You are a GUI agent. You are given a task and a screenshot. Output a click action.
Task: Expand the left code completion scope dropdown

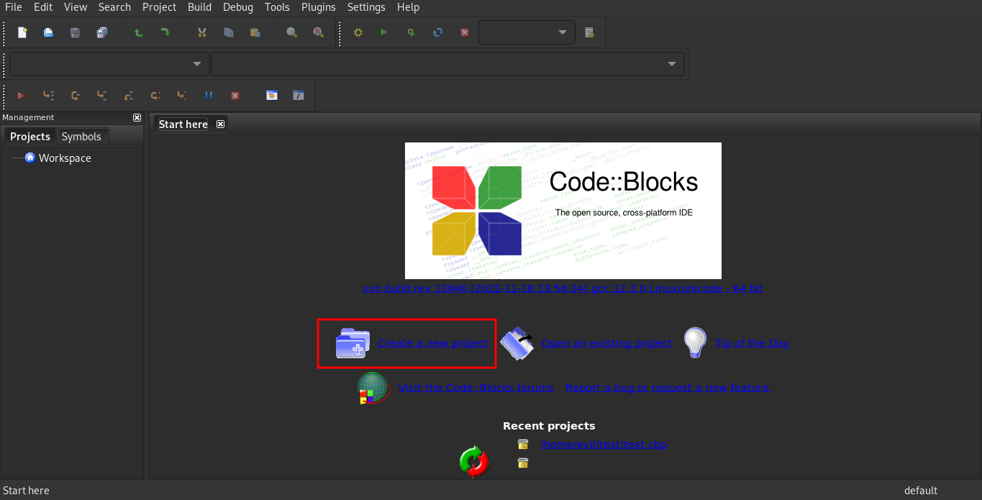(109, 63)
